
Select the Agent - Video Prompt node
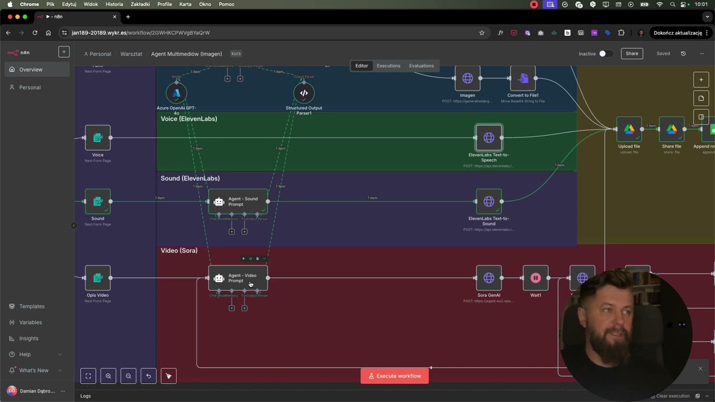pyautogui.click(x=238, y=278)
